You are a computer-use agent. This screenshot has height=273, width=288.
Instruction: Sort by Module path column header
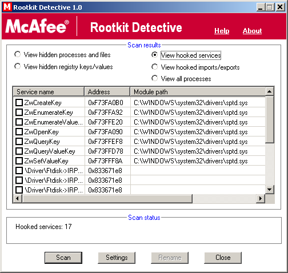[x=198, y=92]
